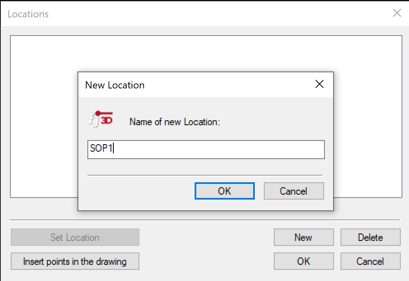Screen dimensions: 409x281
Task: Click the Locations window title text
Action: click(28, 14)
